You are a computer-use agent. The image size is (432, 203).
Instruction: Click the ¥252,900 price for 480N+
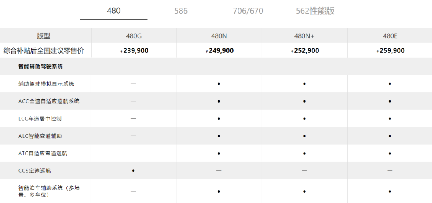point(305,51)
